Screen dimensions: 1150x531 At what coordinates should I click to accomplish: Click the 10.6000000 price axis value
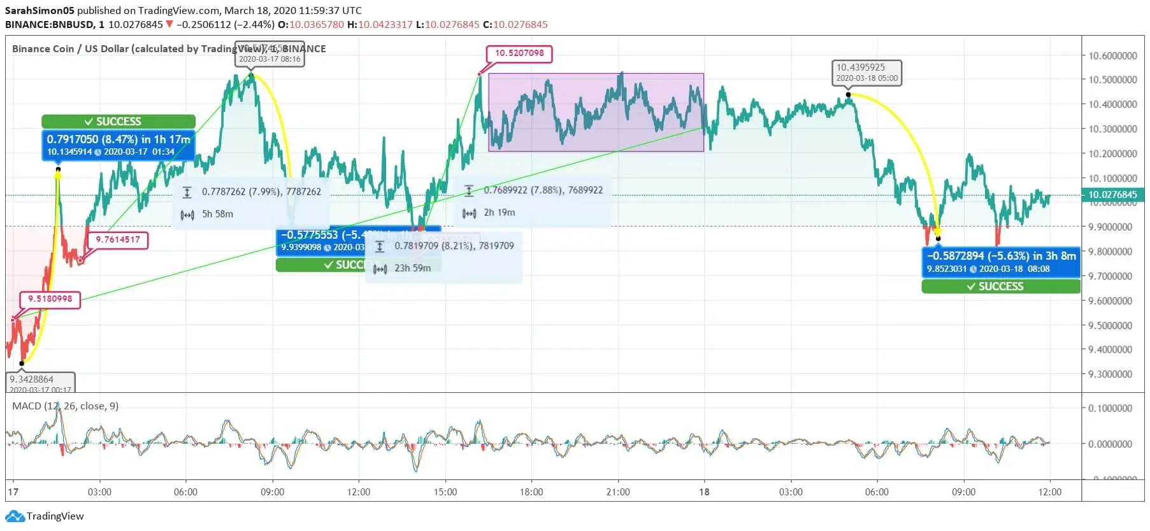tap(1112, 56)
